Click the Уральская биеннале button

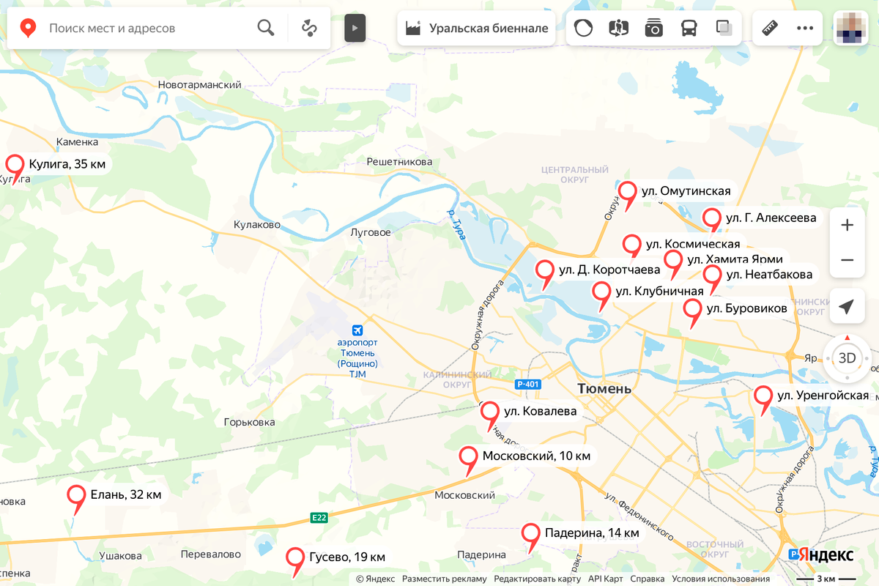[x=477, y=29]
